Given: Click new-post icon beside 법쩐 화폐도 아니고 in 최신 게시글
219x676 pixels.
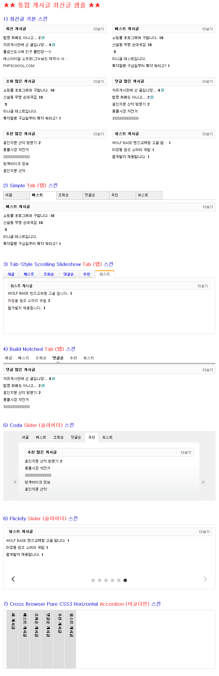Looking at the screenshot, I should coord(43,38).
